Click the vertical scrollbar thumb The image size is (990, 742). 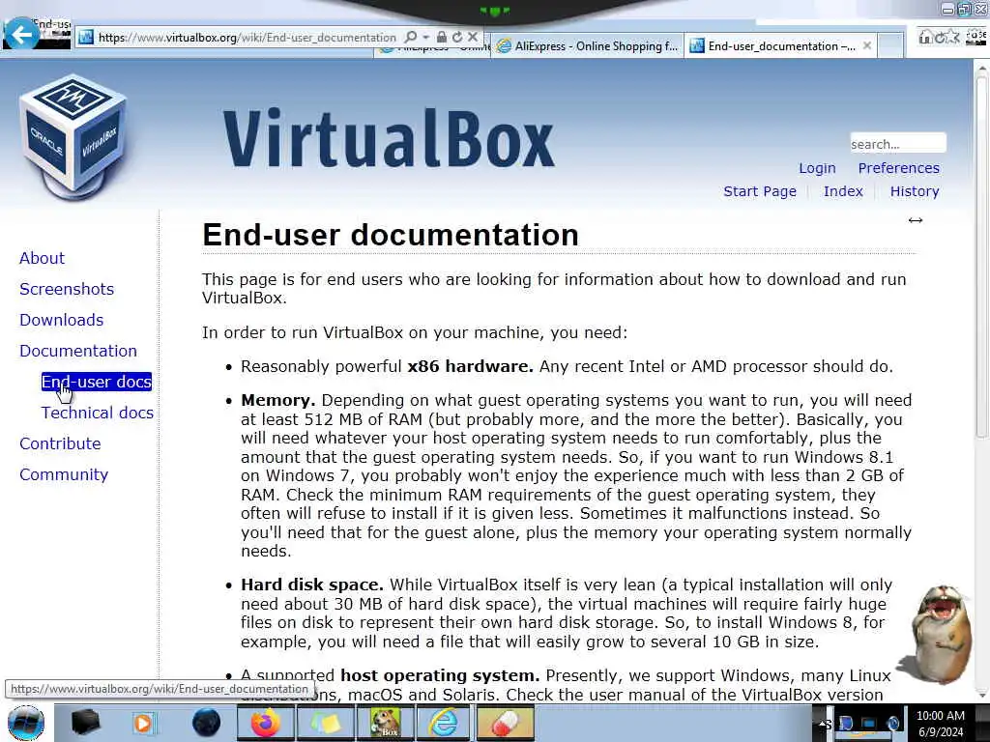tap(982, 255)
